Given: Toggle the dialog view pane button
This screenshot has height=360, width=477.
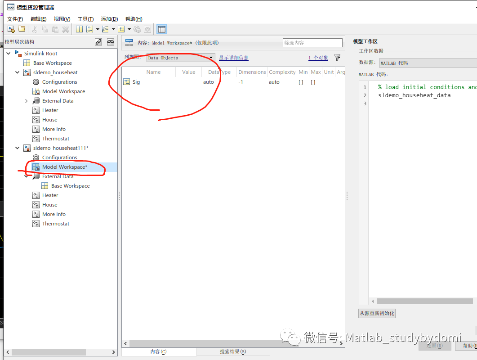Looking at the screenshot, I should click(161, 29).
